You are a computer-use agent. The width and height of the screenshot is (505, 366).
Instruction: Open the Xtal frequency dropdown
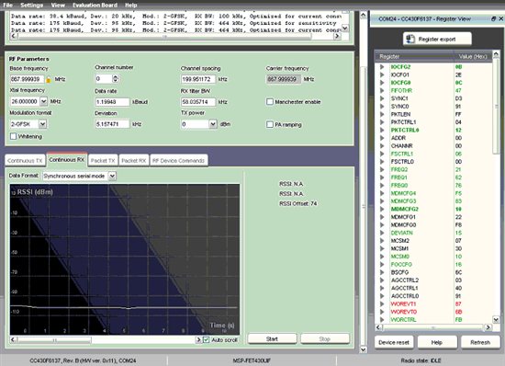tap(44, 101)
